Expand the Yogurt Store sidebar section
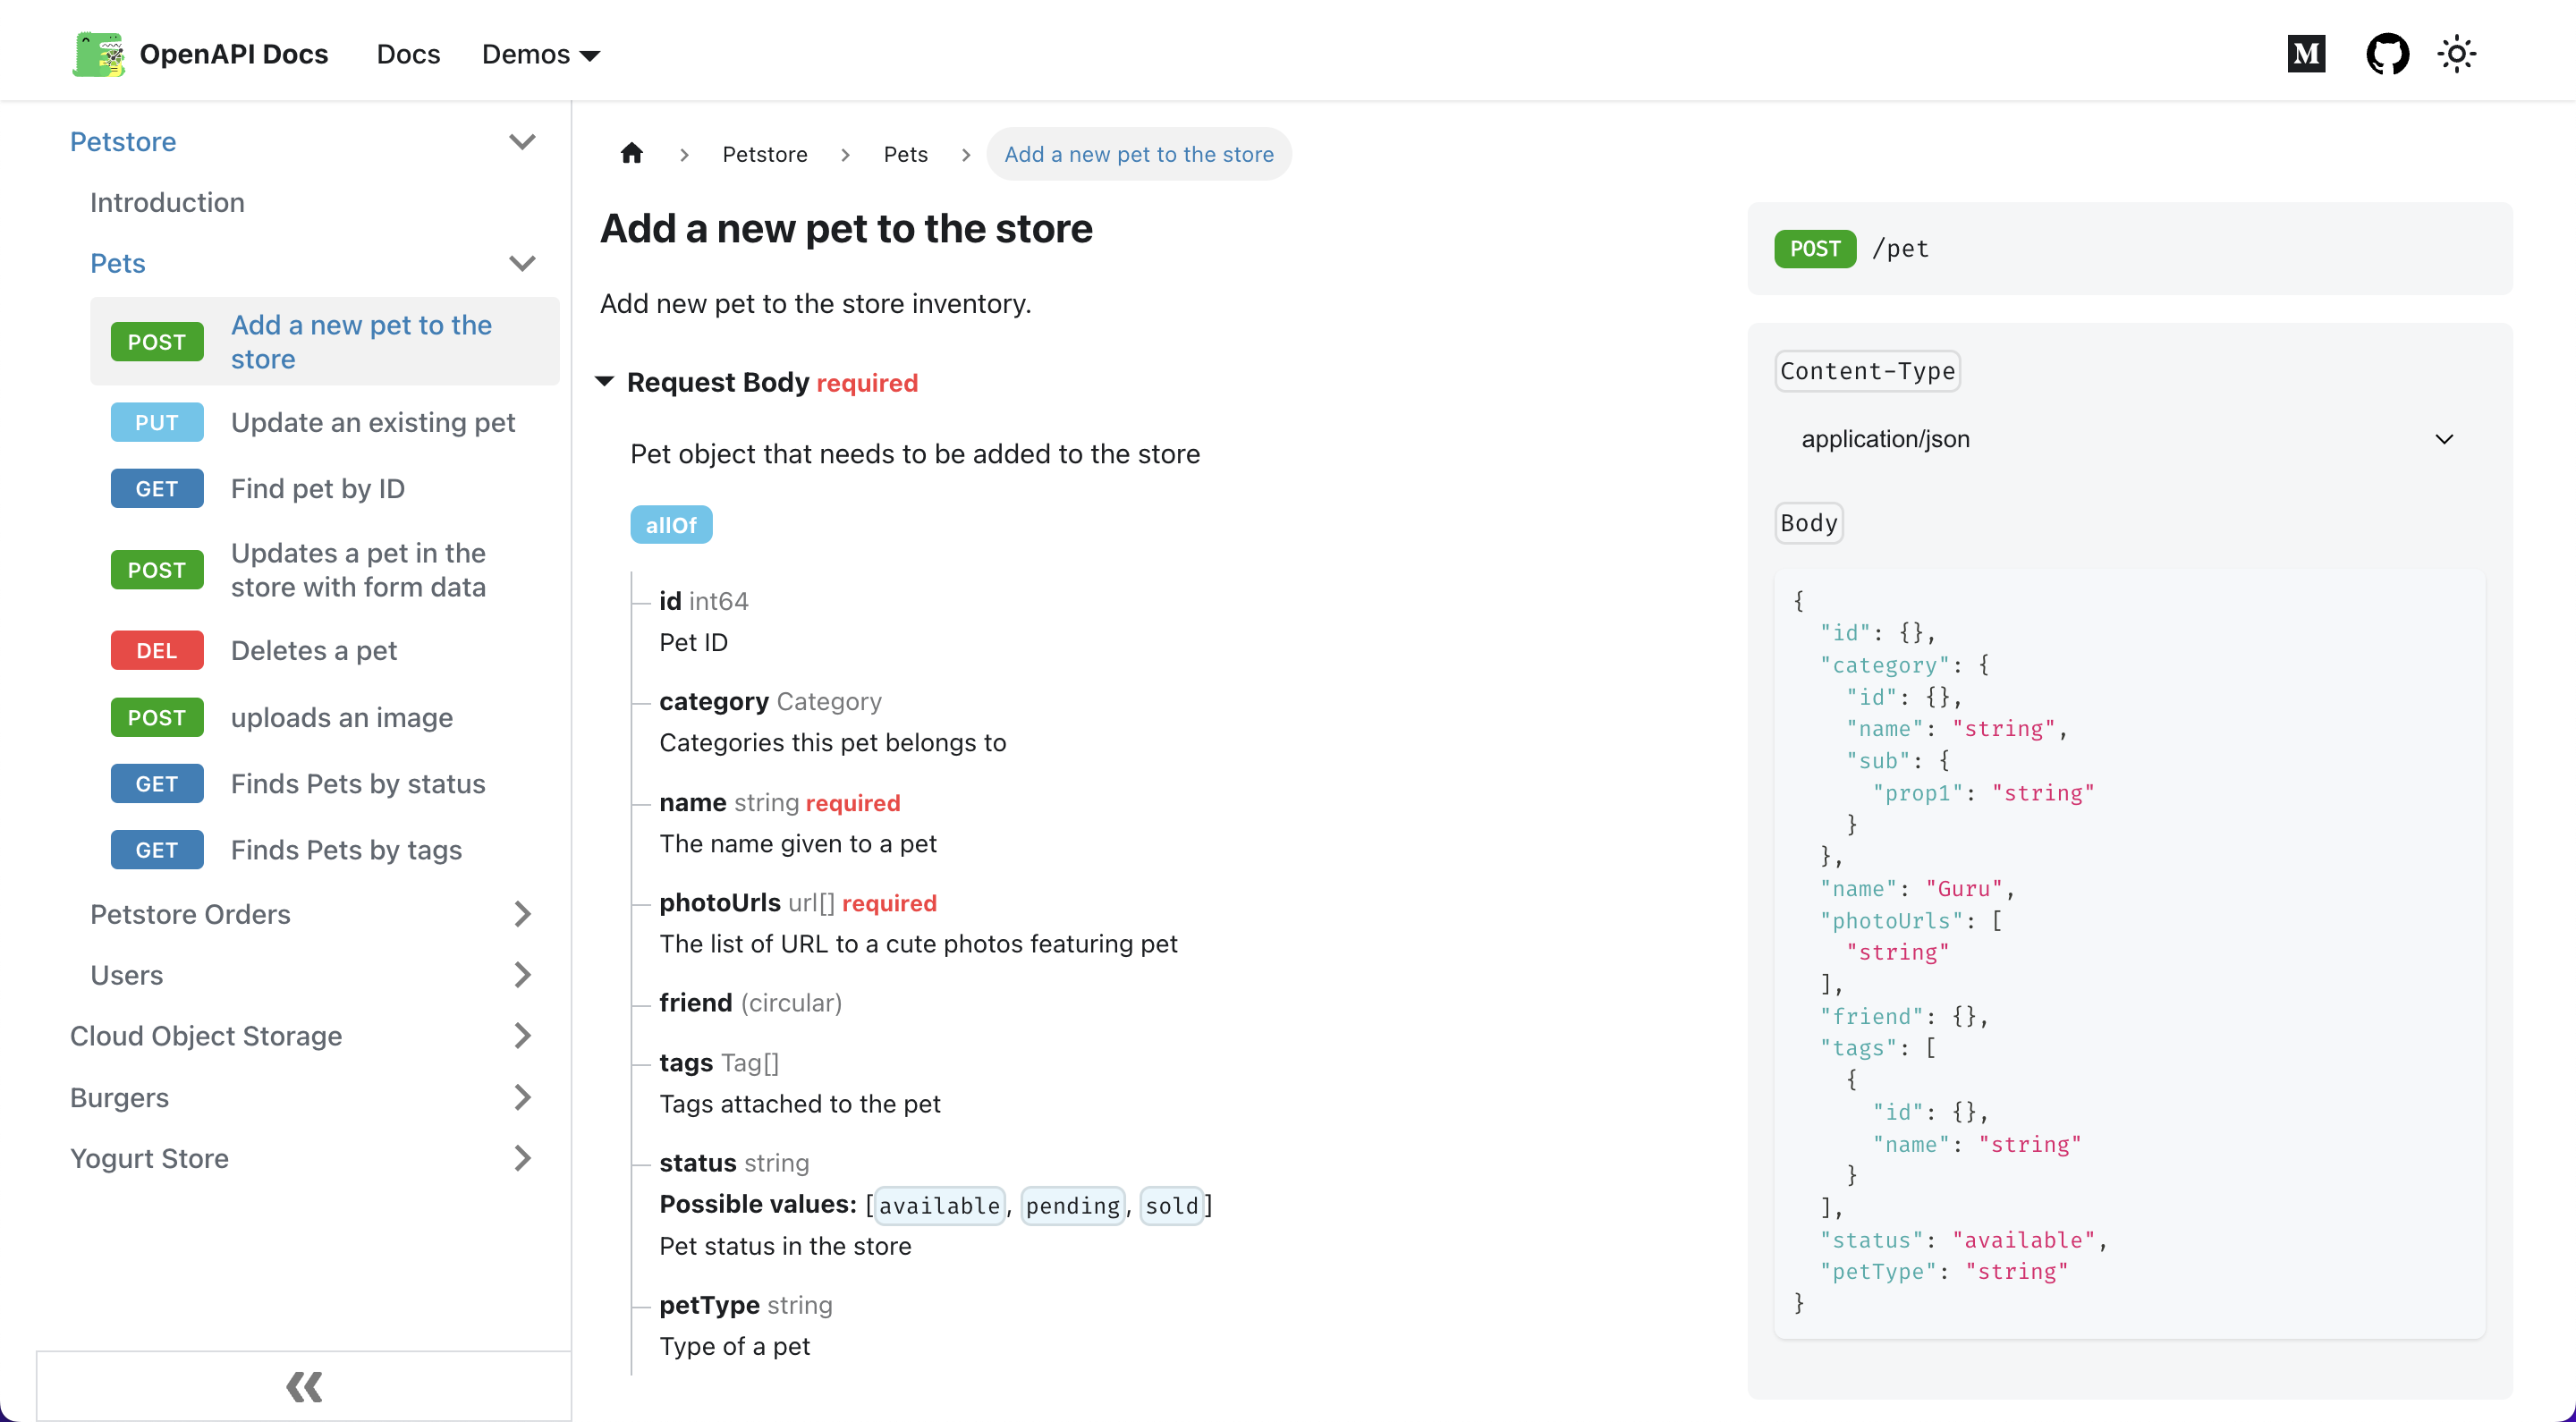This screenshot has width=2576, height=1422. [522, 1158]
